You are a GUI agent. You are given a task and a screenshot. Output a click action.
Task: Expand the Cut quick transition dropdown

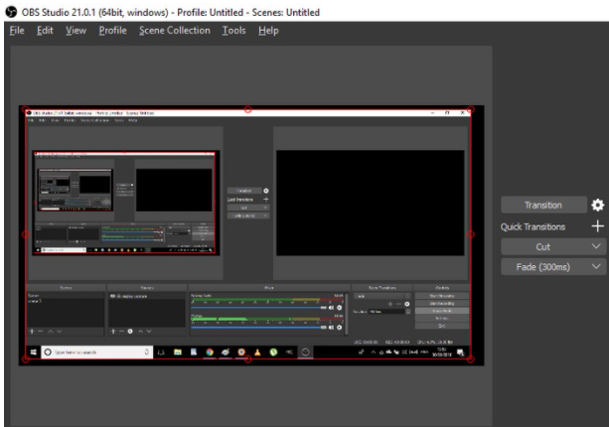(x=596, y=246)
